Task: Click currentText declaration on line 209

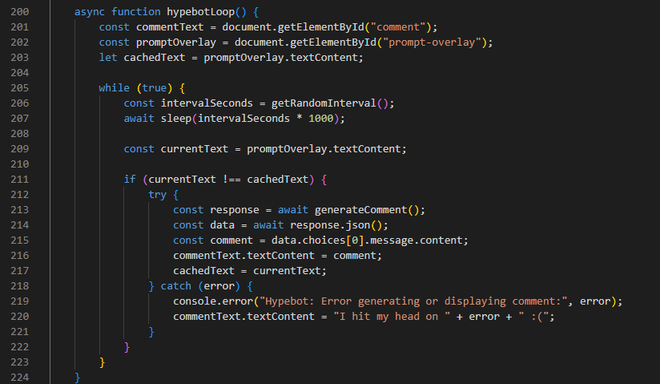Action: tap(195, 149)
